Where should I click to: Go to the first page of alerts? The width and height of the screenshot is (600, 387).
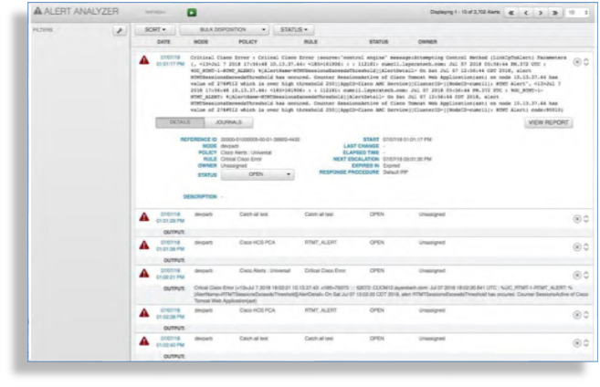click(511, 14)
